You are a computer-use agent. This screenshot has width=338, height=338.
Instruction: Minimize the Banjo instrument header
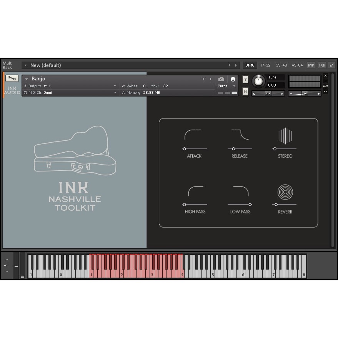pyautogui.click(x=325, y=81)
